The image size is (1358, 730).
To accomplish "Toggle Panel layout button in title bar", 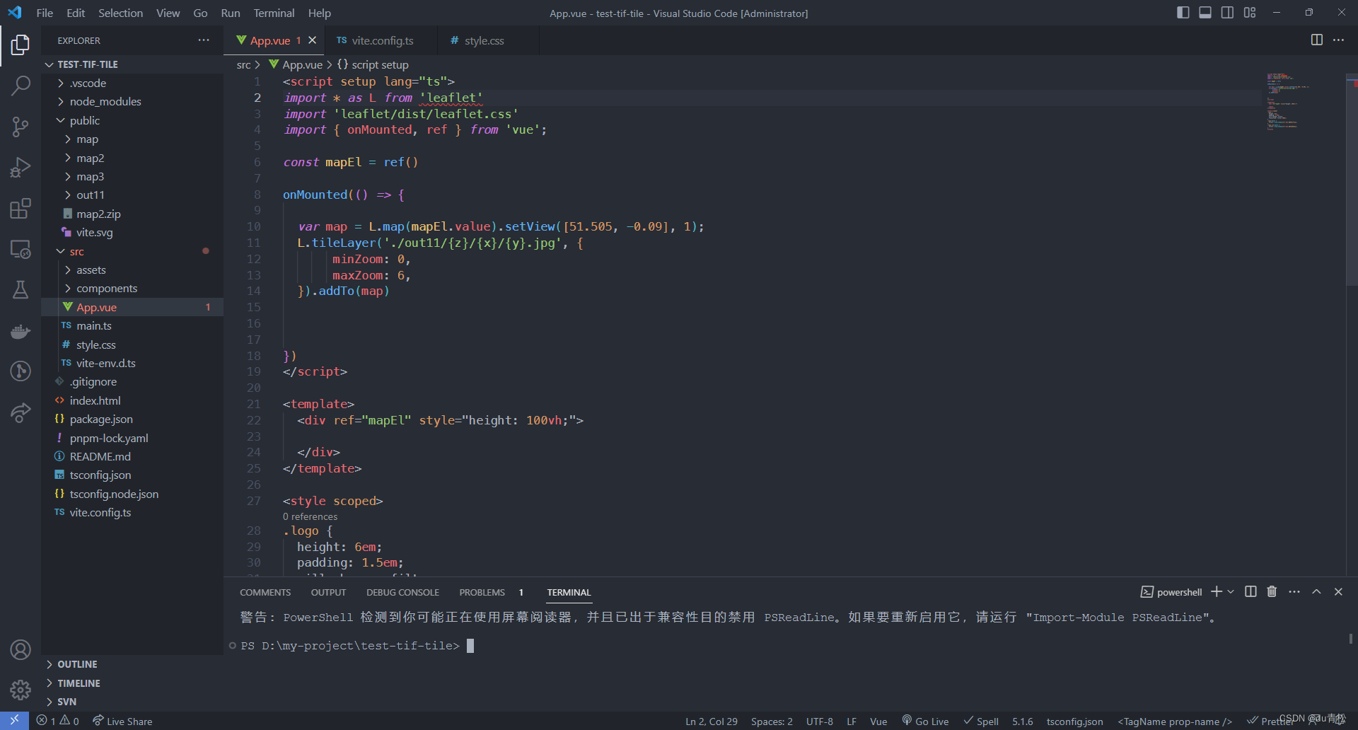I will [x=1205, y=13].
